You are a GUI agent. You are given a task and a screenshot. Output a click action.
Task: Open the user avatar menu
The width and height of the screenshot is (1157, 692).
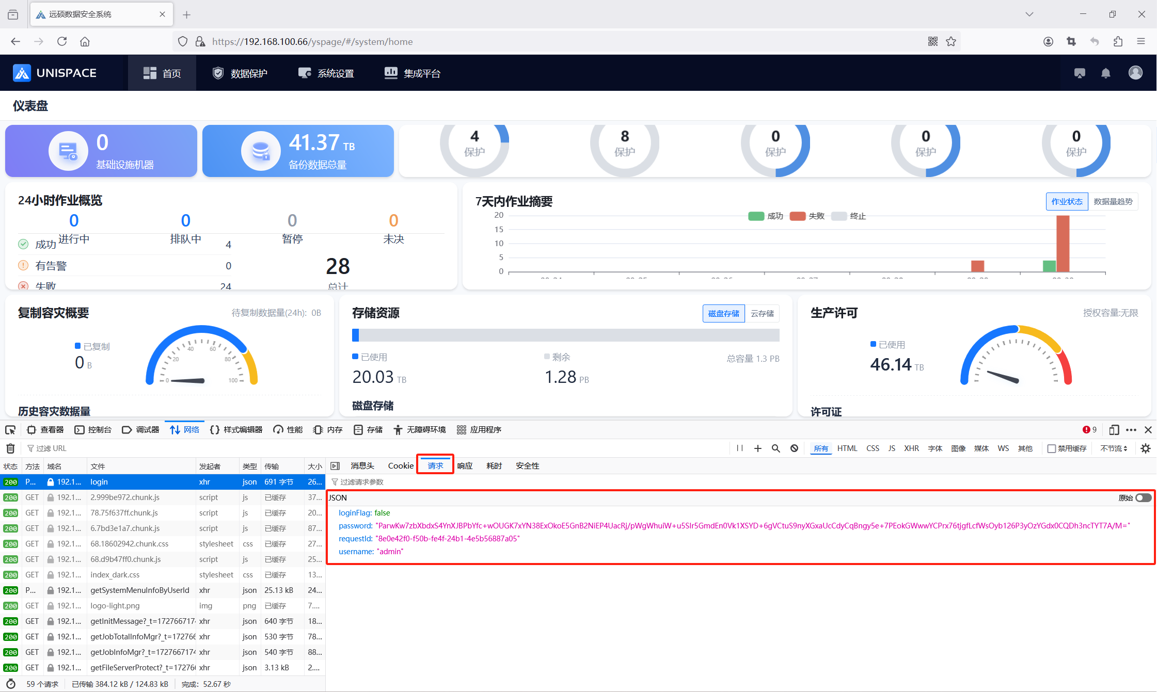coord(1135,73)
